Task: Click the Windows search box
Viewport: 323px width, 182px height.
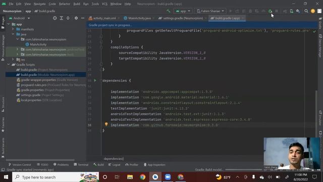Action: (x=56, y=177)
